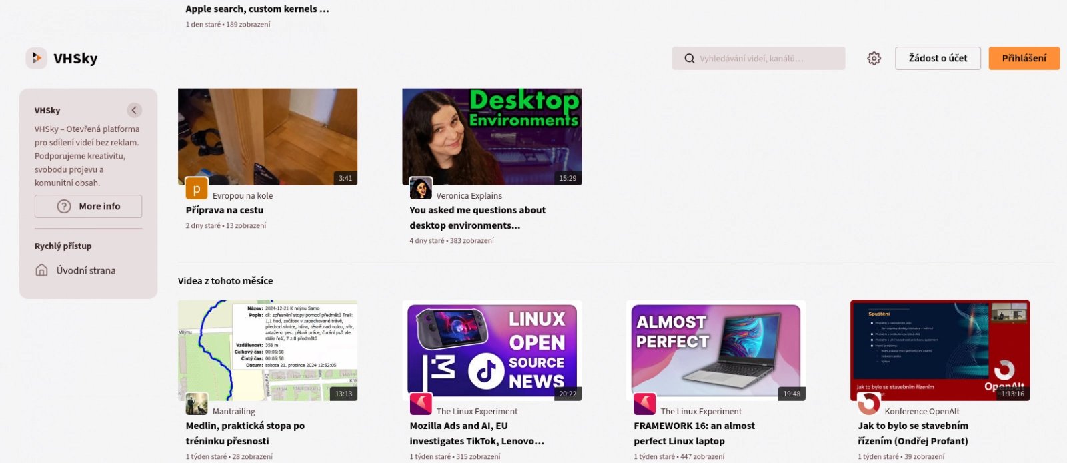Viewport: 1067px width, 463px height.
Task: Open Evropou na kole channel avatar
Action: (197, 189)
